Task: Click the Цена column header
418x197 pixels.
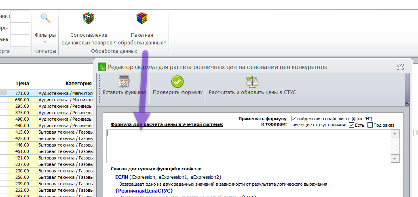Action: tap(22, 83)
